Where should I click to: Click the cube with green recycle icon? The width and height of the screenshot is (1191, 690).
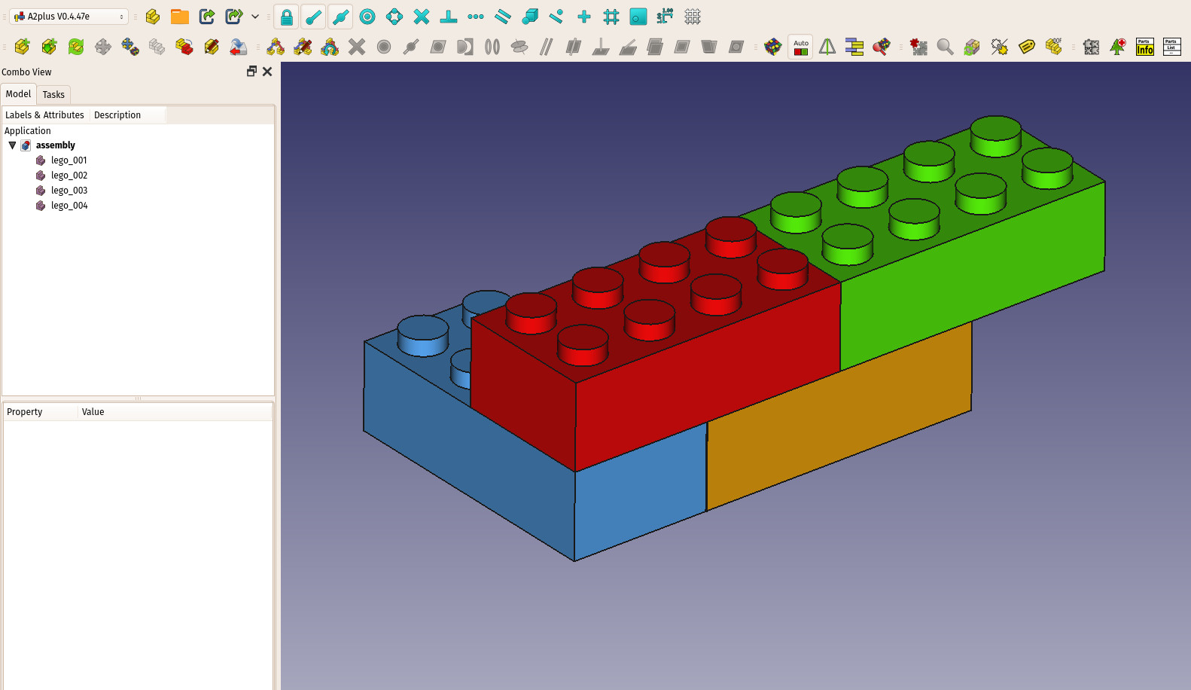click(973, 47)
